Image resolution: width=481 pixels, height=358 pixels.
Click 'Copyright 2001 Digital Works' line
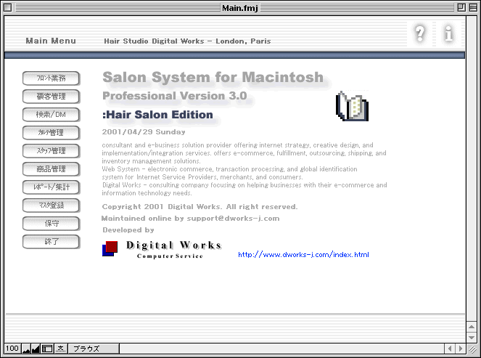click(200, 207)
